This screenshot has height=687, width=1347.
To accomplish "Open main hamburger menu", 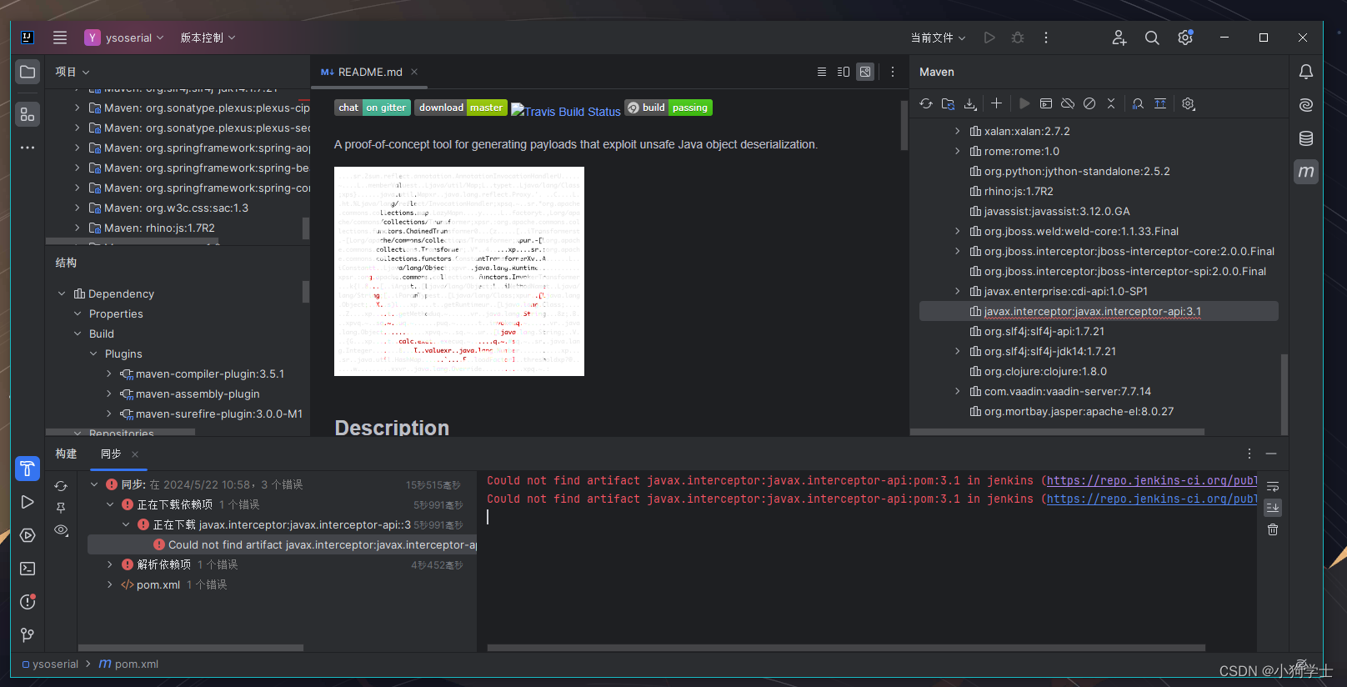I will pos(60,38).
